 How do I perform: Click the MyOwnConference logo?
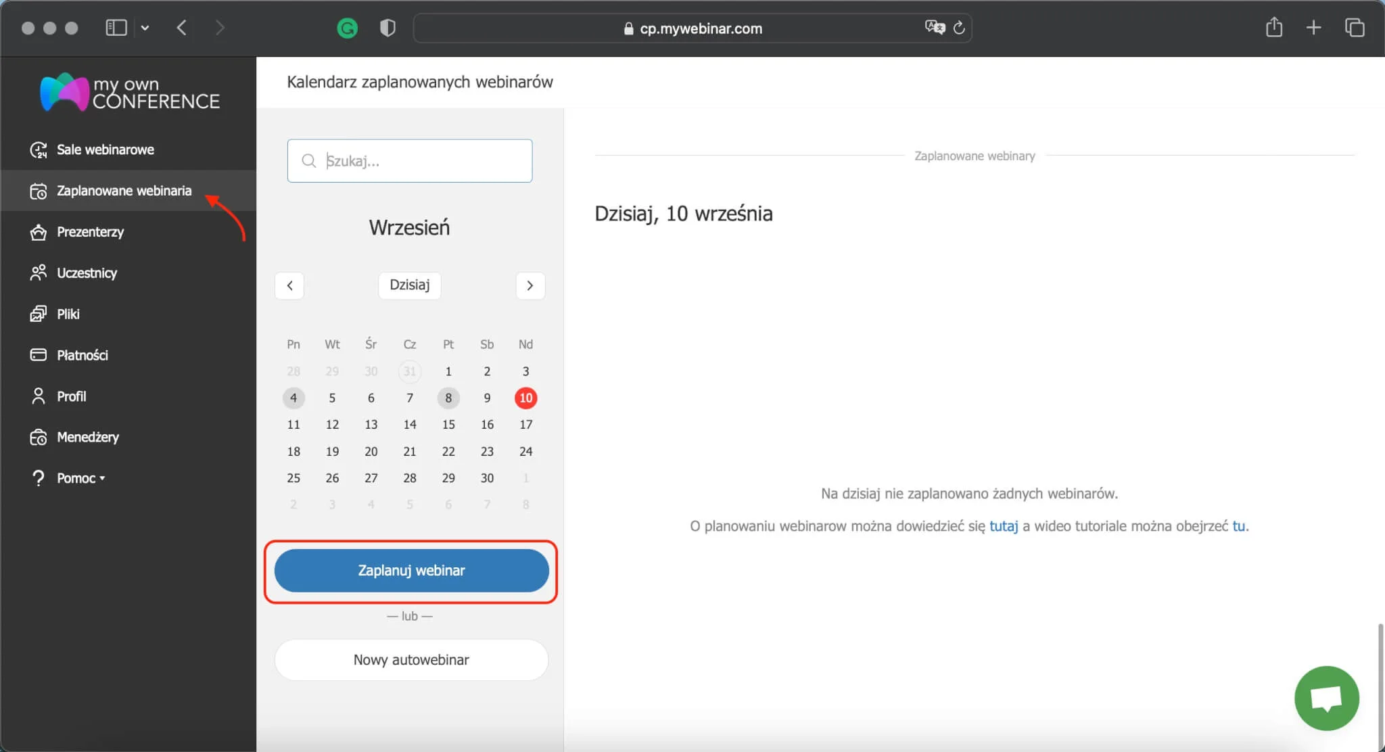coord(129,92)
